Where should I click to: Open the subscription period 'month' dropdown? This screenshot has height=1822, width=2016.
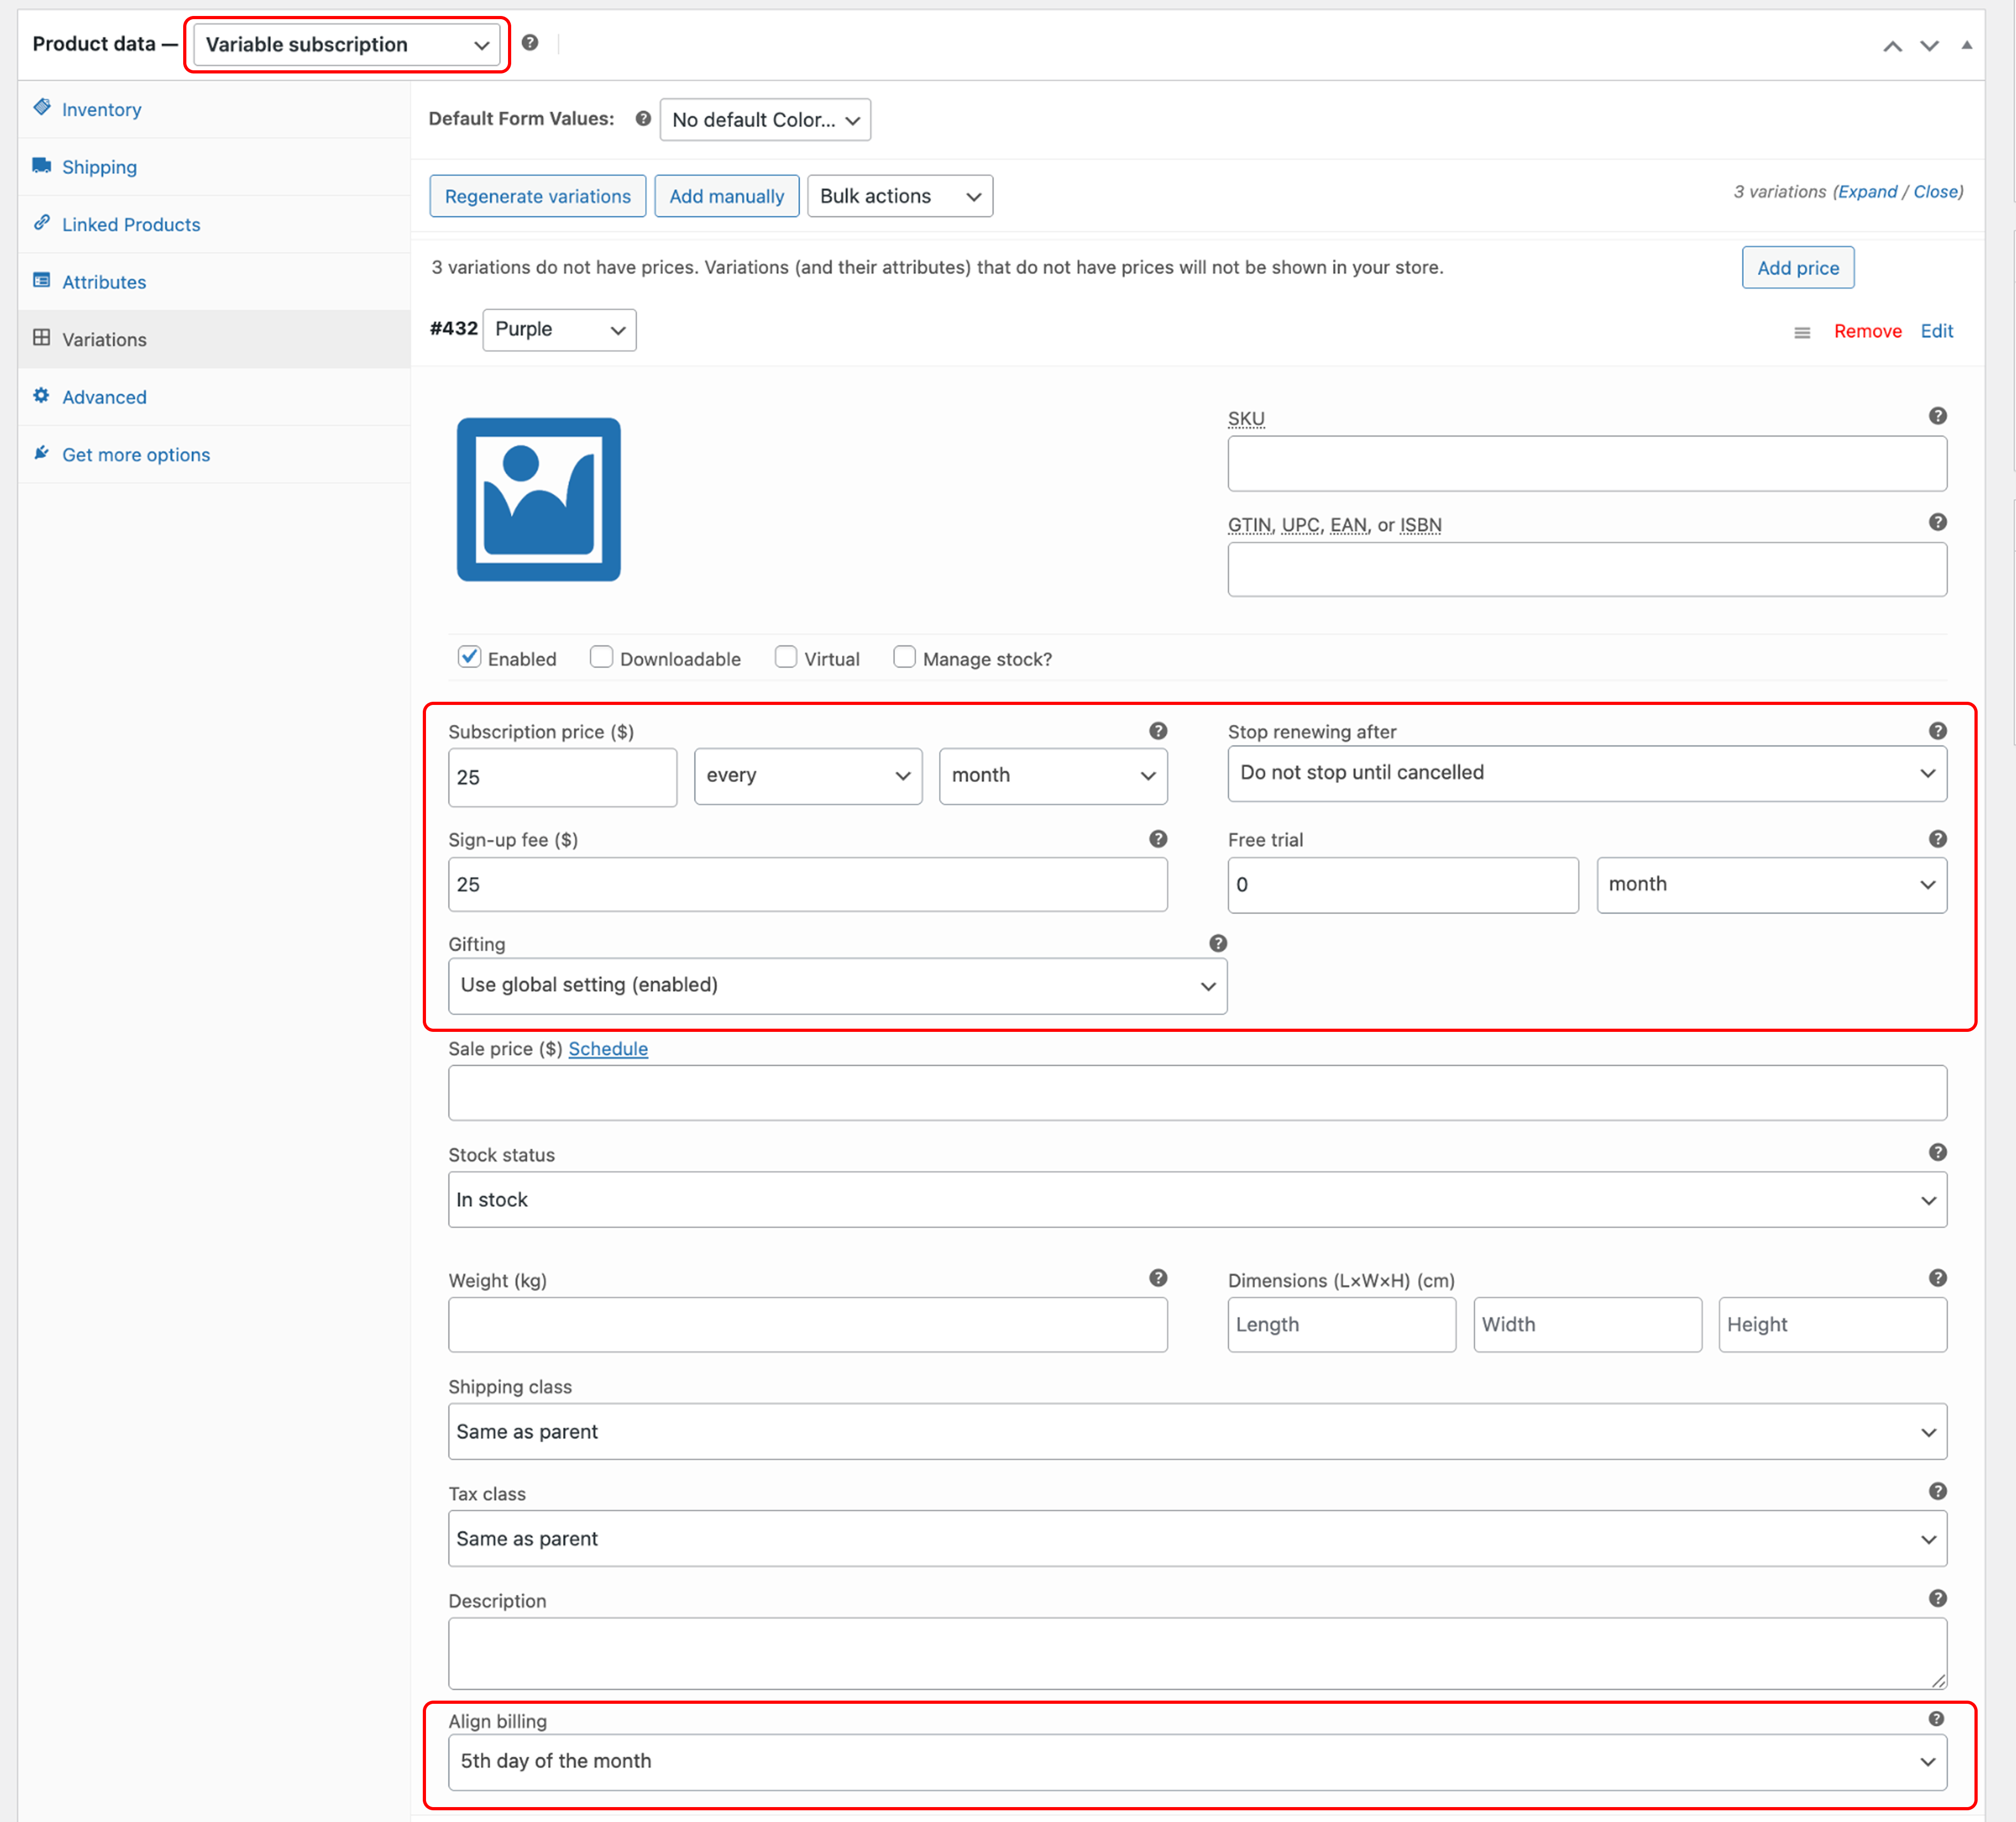point(1053,776)
